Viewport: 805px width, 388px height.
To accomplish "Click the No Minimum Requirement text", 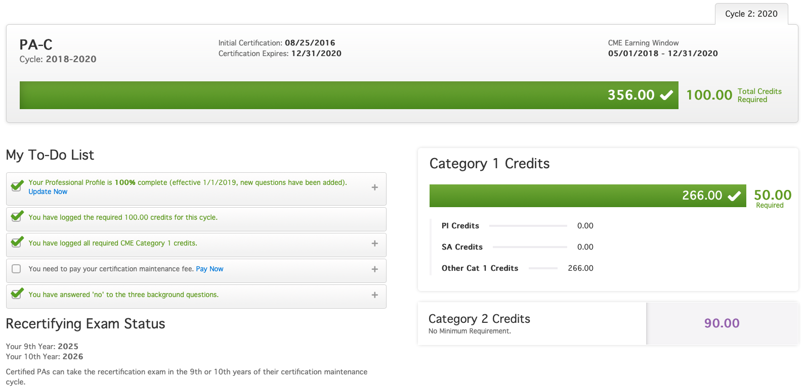I will point(470,331).
